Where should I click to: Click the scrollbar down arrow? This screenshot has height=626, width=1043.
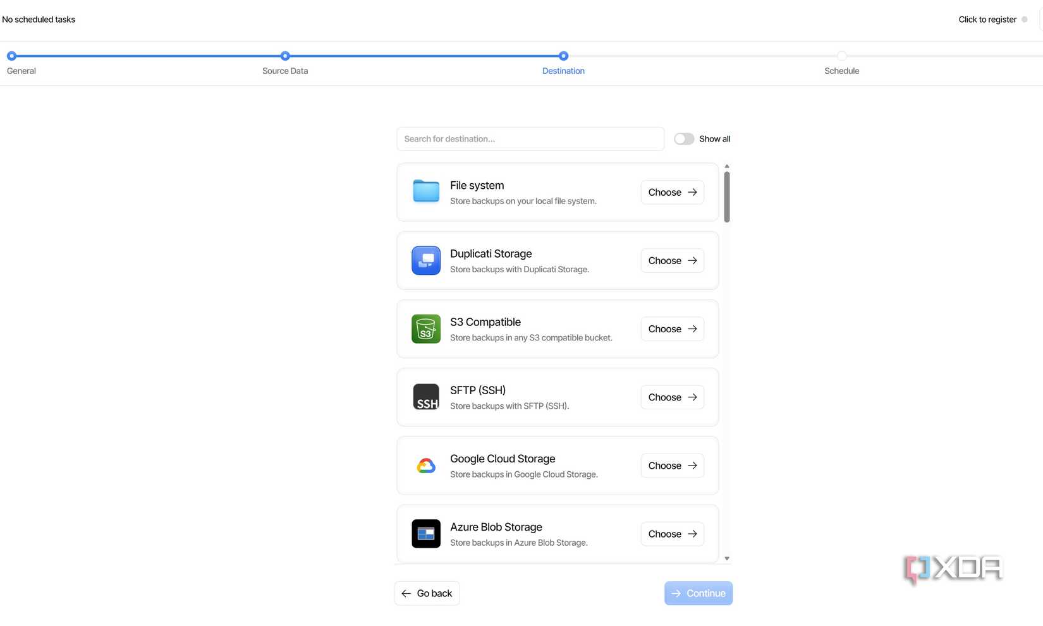[x=727, y=558]
